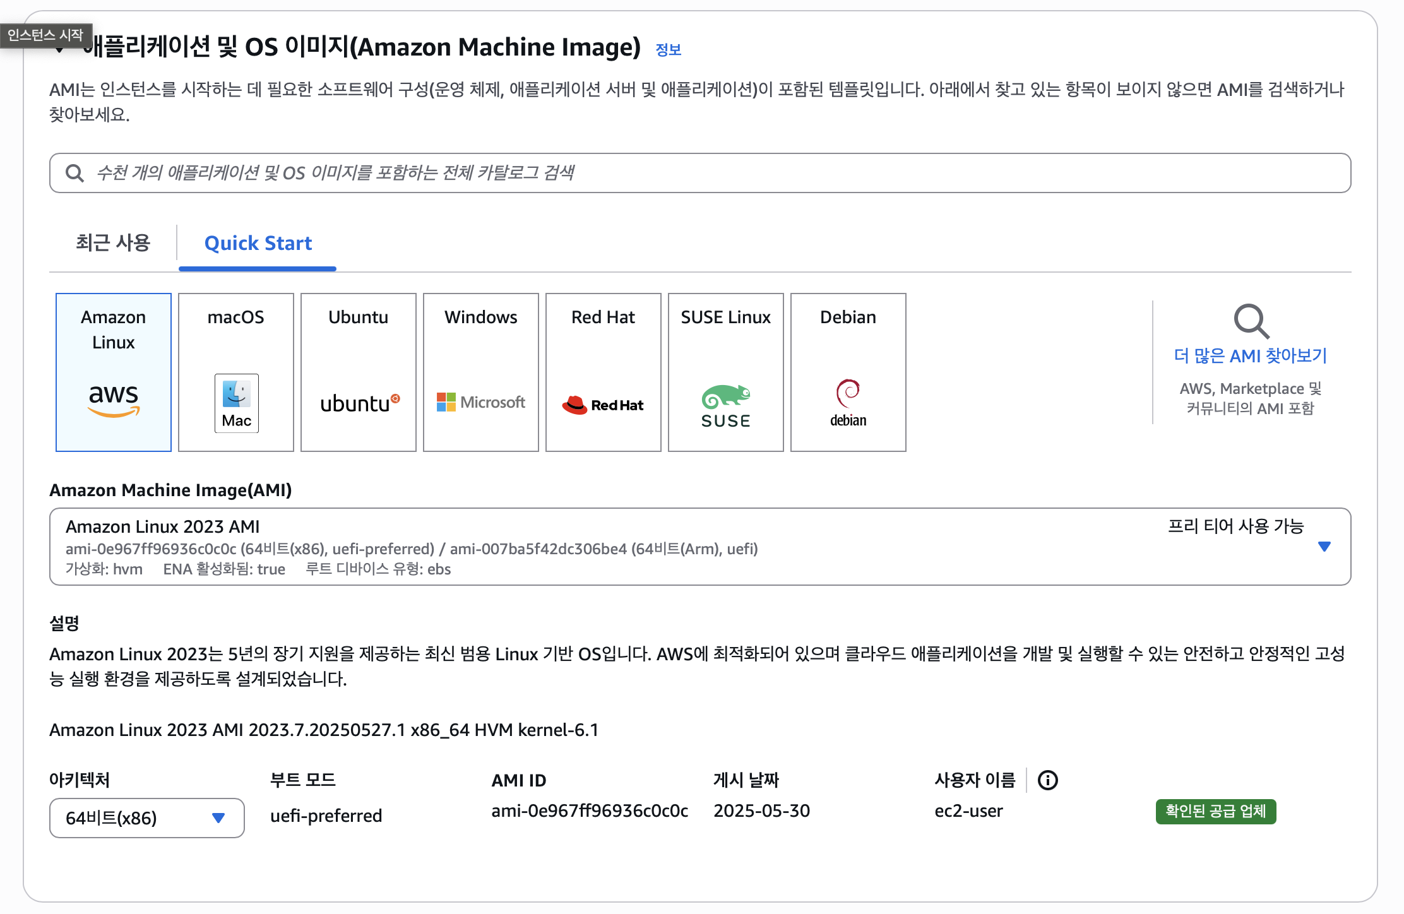Screen dimensions: 1404x914
Task: Click the 확인된 공급 업체 green badge
Action: (x=1215, y=811)
